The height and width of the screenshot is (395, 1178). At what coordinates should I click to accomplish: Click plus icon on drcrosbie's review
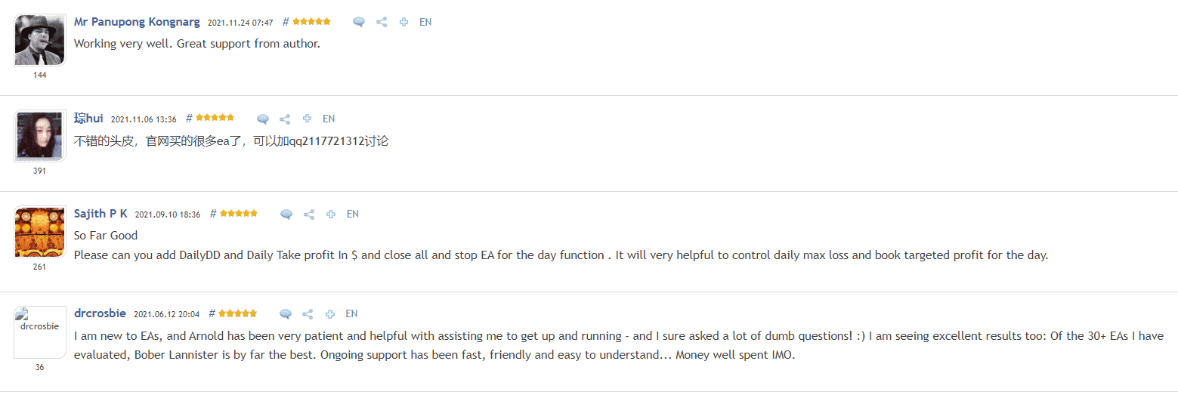coord(330,314)
